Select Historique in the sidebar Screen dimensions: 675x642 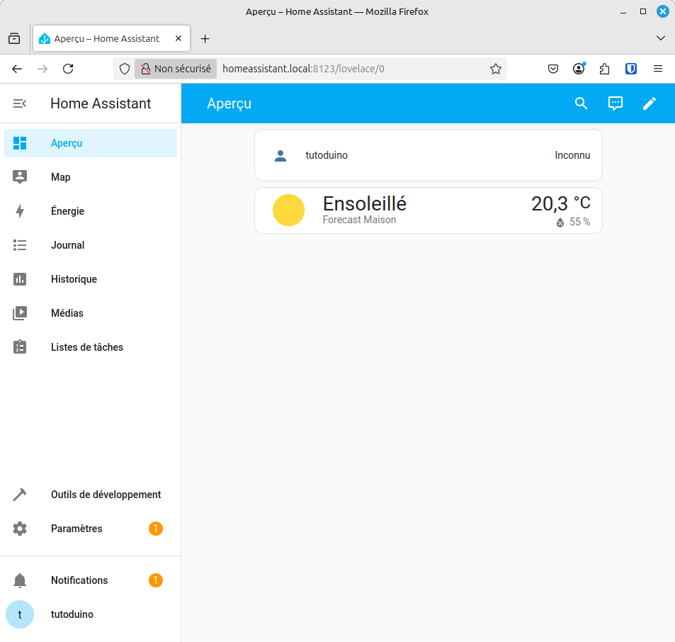(91, 279)
